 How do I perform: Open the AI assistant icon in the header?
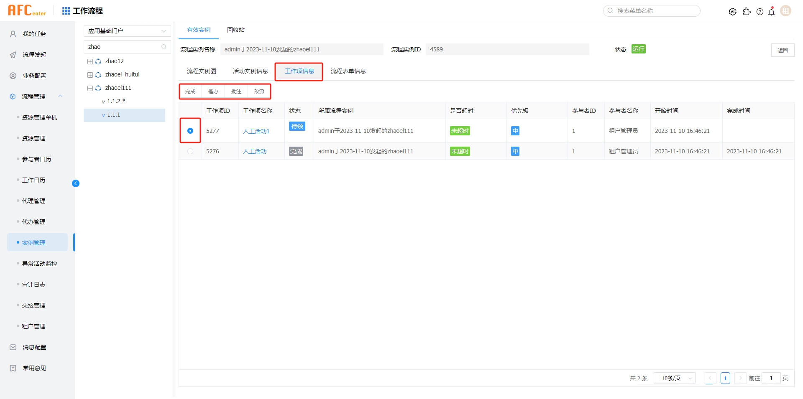coord(733,12)
